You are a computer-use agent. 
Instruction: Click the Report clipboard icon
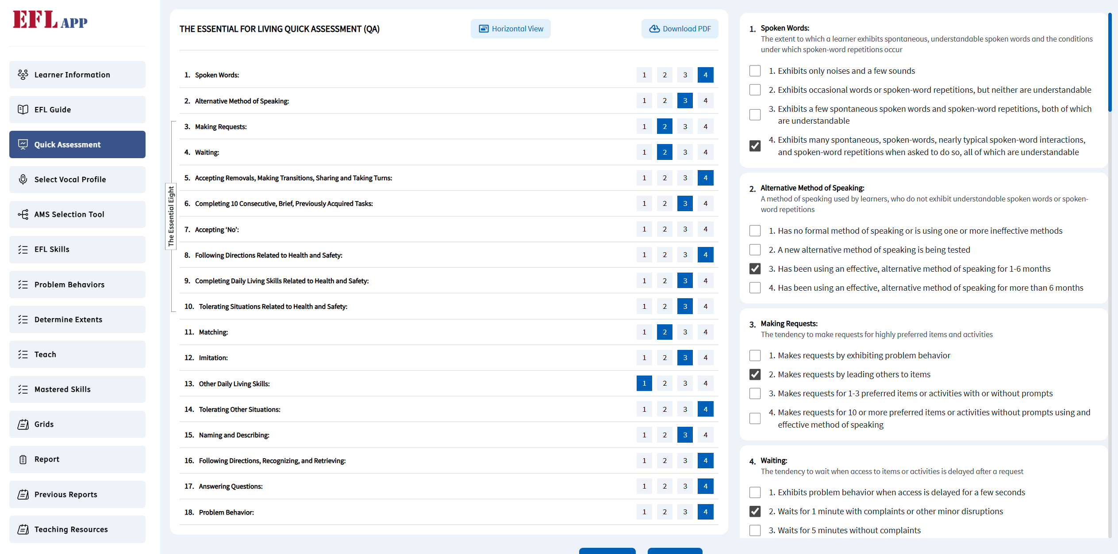pyautogui.click(x=23, y=459)
